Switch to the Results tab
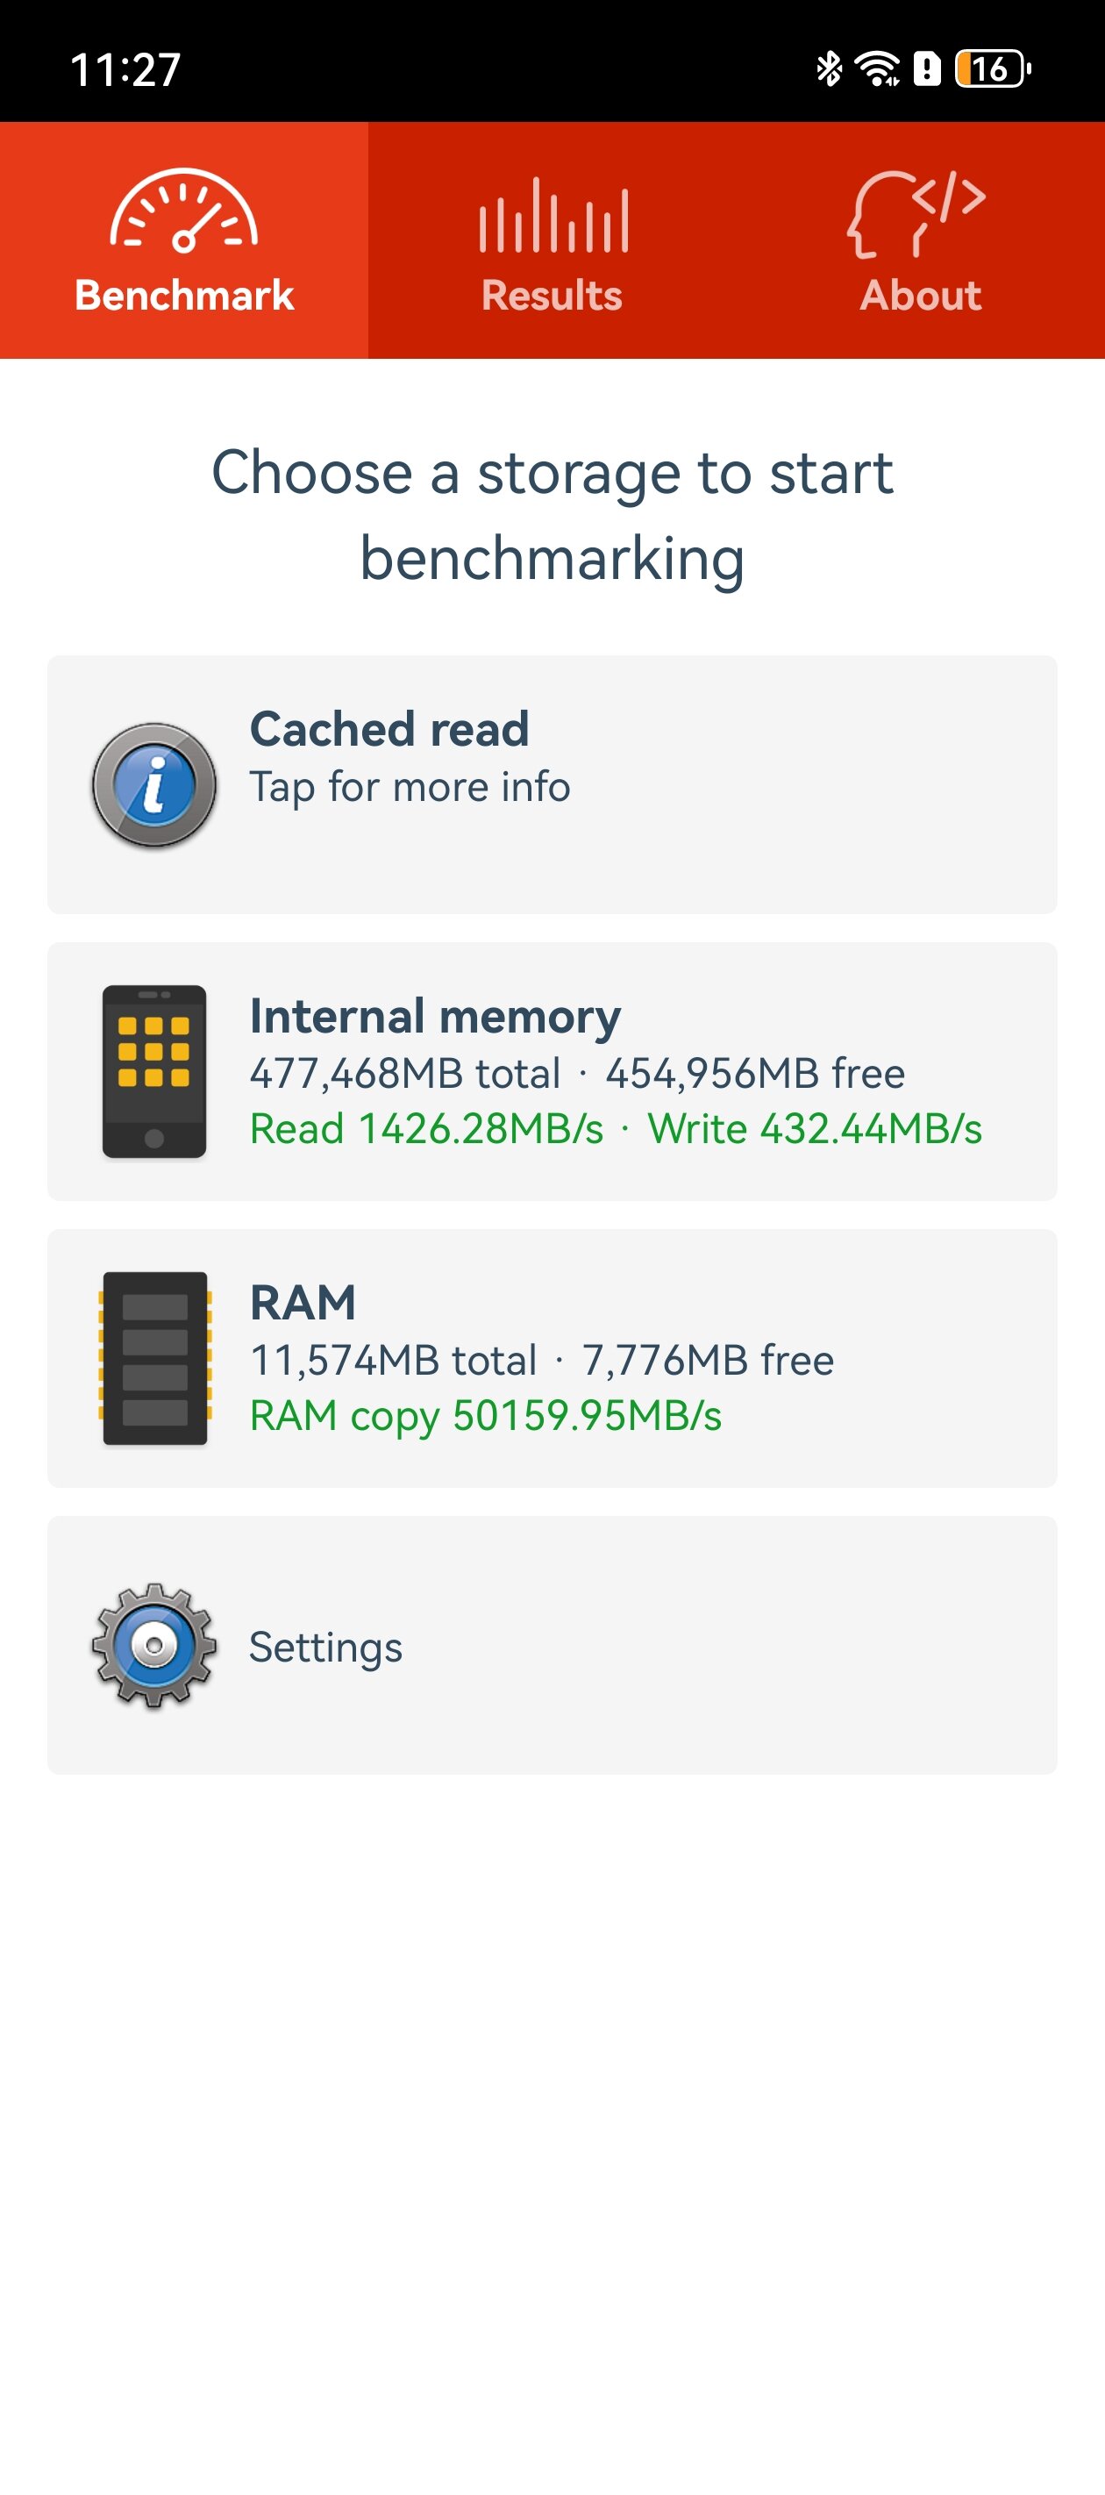The width and height of the screenshot is (1105, 2495). tap(552, 240)
